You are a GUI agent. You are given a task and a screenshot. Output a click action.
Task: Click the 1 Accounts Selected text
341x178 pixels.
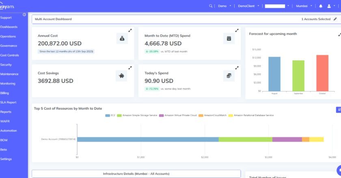point(316,19)
